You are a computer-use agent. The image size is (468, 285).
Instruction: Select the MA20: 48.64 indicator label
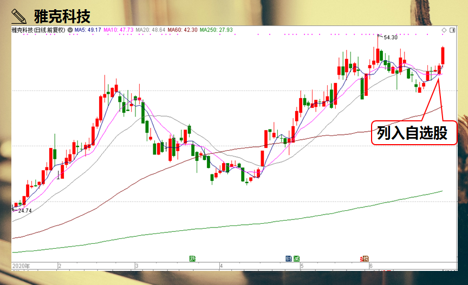click(151, 30)
